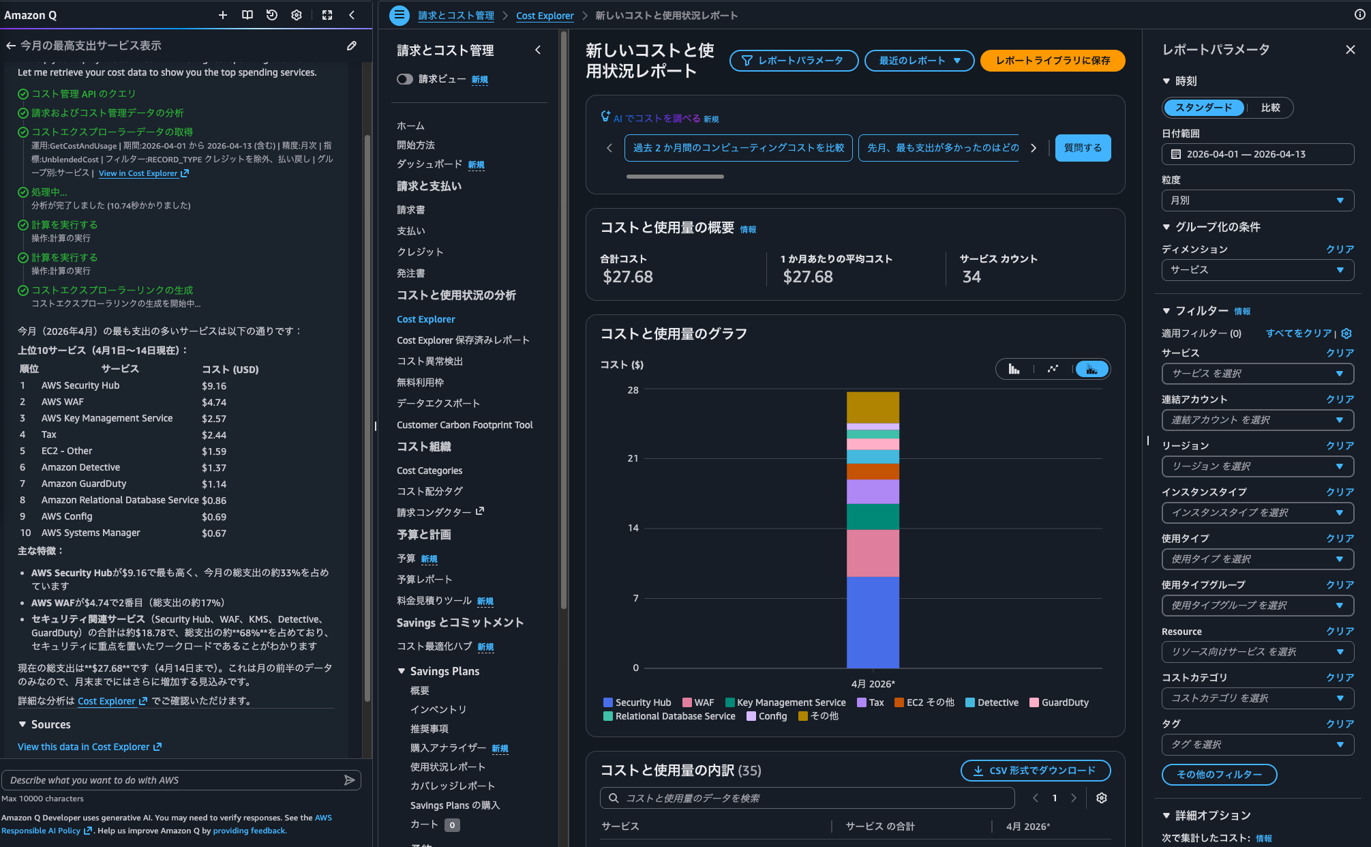Select the スタンダード time mode

(x=1203, y=108)
